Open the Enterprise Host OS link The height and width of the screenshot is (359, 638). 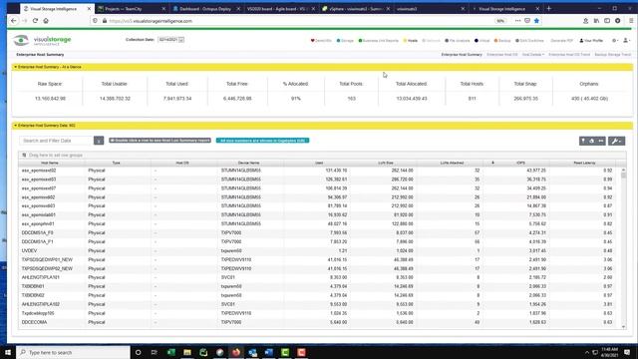pyautogui.click(x=502, y=55)
